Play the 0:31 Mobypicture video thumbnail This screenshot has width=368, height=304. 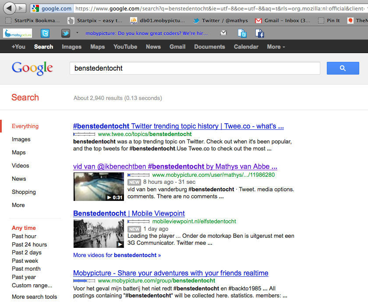[99, 186]
